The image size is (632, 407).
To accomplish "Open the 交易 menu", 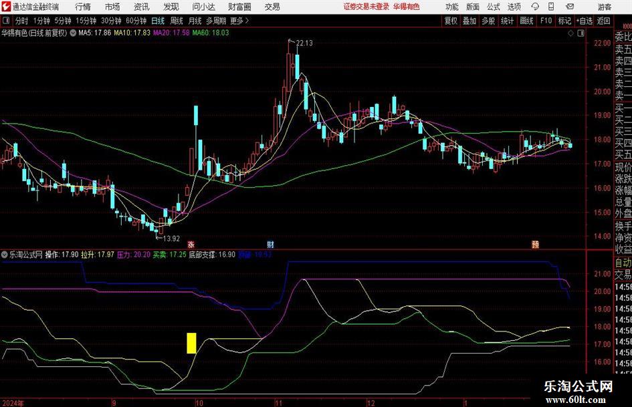I will tap(272, 7).
